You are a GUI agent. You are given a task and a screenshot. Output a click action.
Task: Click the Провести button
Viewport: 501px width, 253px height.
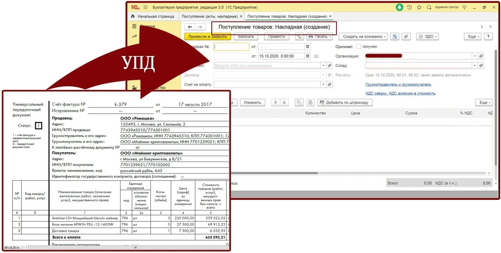coord(277,36)
